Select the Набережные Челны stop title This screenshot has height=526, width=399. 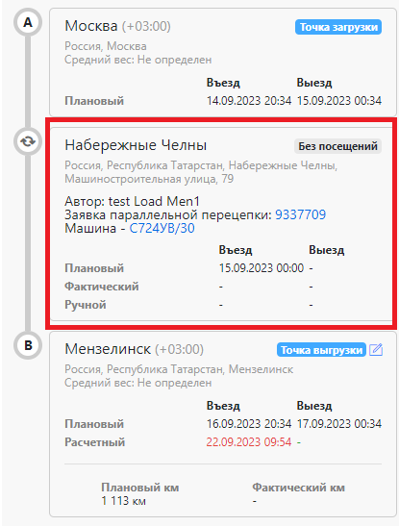click(136, 145)
